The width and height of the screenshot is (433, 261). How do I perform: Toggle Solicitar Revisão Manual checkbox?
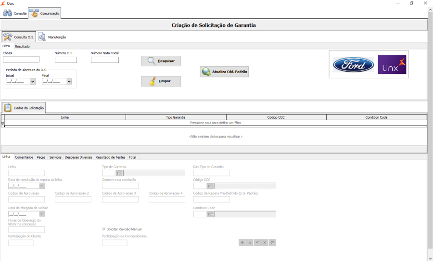tap(104, 229)
